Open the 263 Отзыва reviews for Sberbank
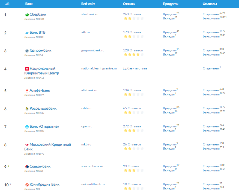Screen dimensions: 239x196 coord(132,14)
